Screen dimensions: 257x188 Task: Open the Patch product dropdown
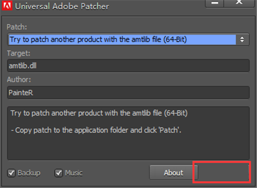coord(128,39)
